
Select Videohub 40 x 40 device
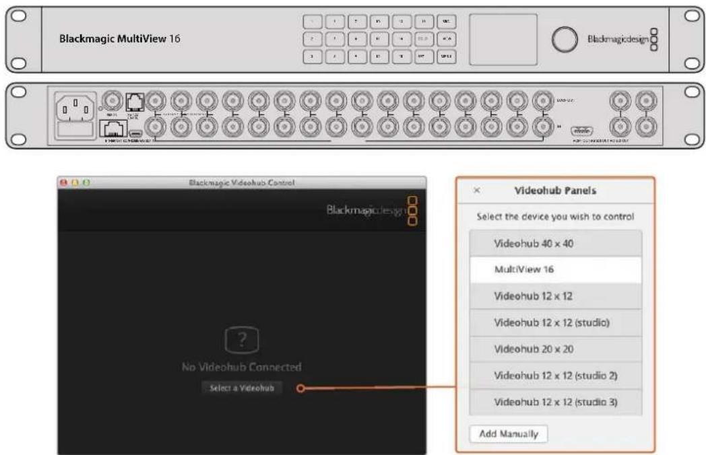pos(556,244)
